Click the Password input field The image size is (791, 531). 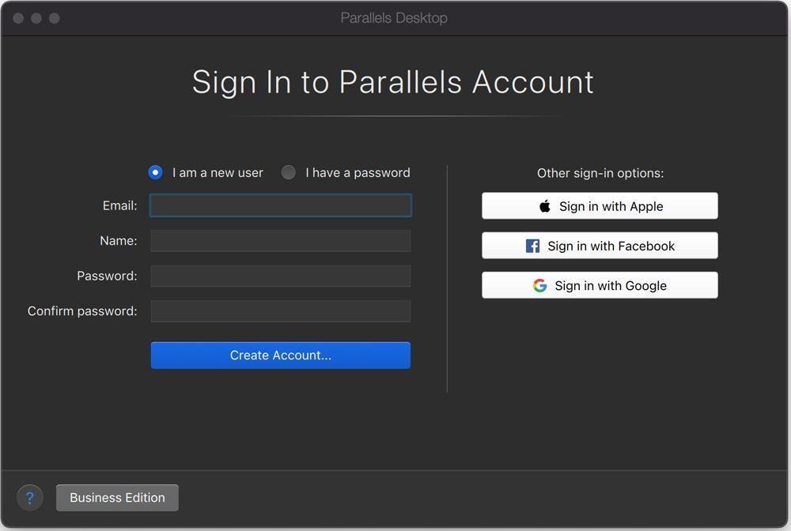(x=280, y=276)
